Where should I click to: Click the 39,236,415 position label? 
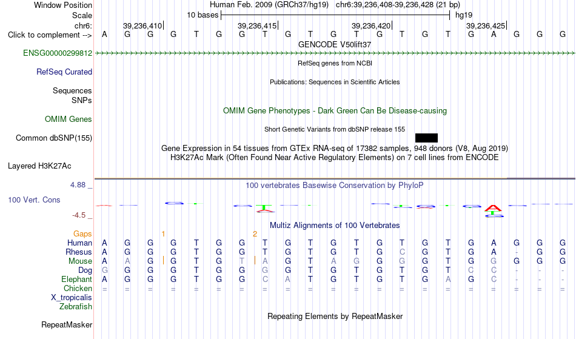257,25
